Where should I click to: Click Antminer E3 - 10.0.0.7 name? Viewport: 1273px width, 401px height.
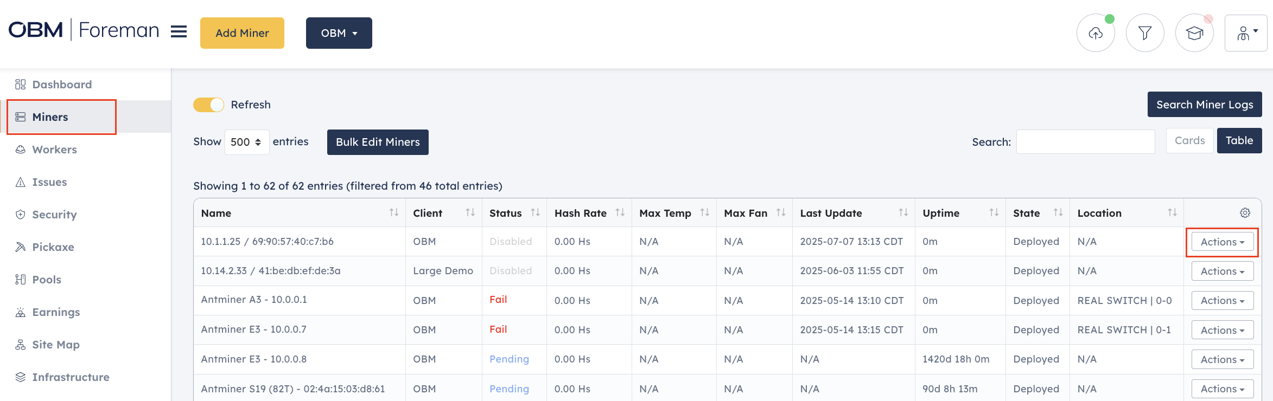point(253,329)
